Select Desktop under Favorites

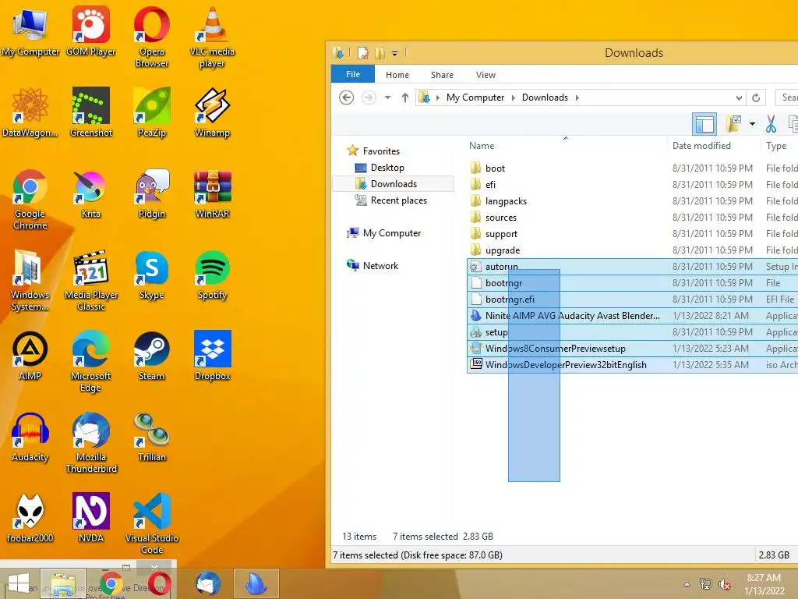[387, 168]
